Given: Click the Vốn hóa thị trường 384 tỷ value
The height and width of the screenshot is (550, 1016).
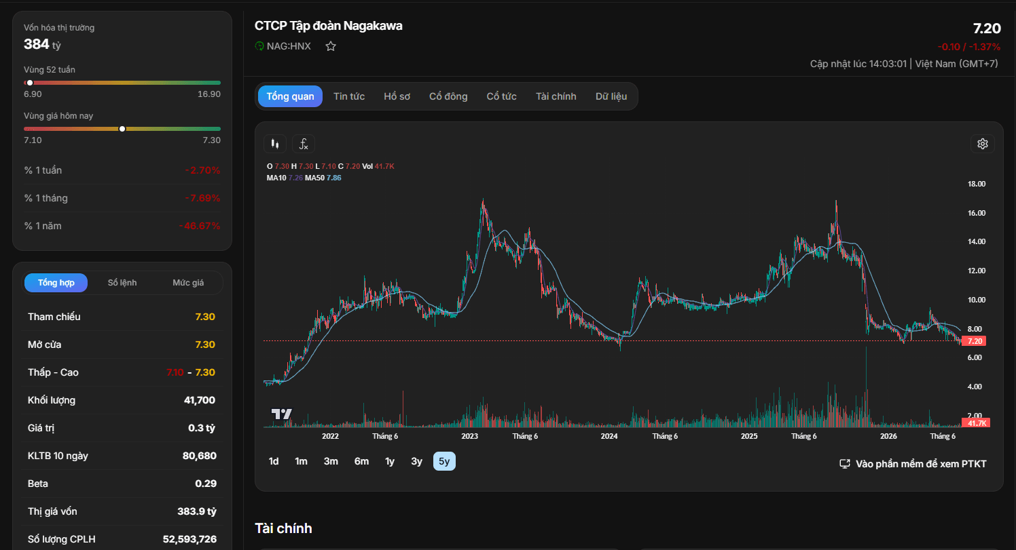Looking at the screenshot, I should [42, 44].
